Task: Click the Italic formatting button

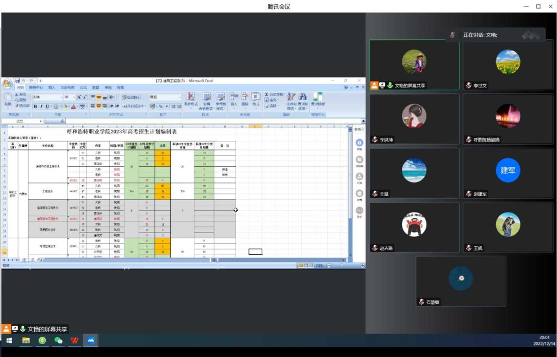Action: point(41,107)
